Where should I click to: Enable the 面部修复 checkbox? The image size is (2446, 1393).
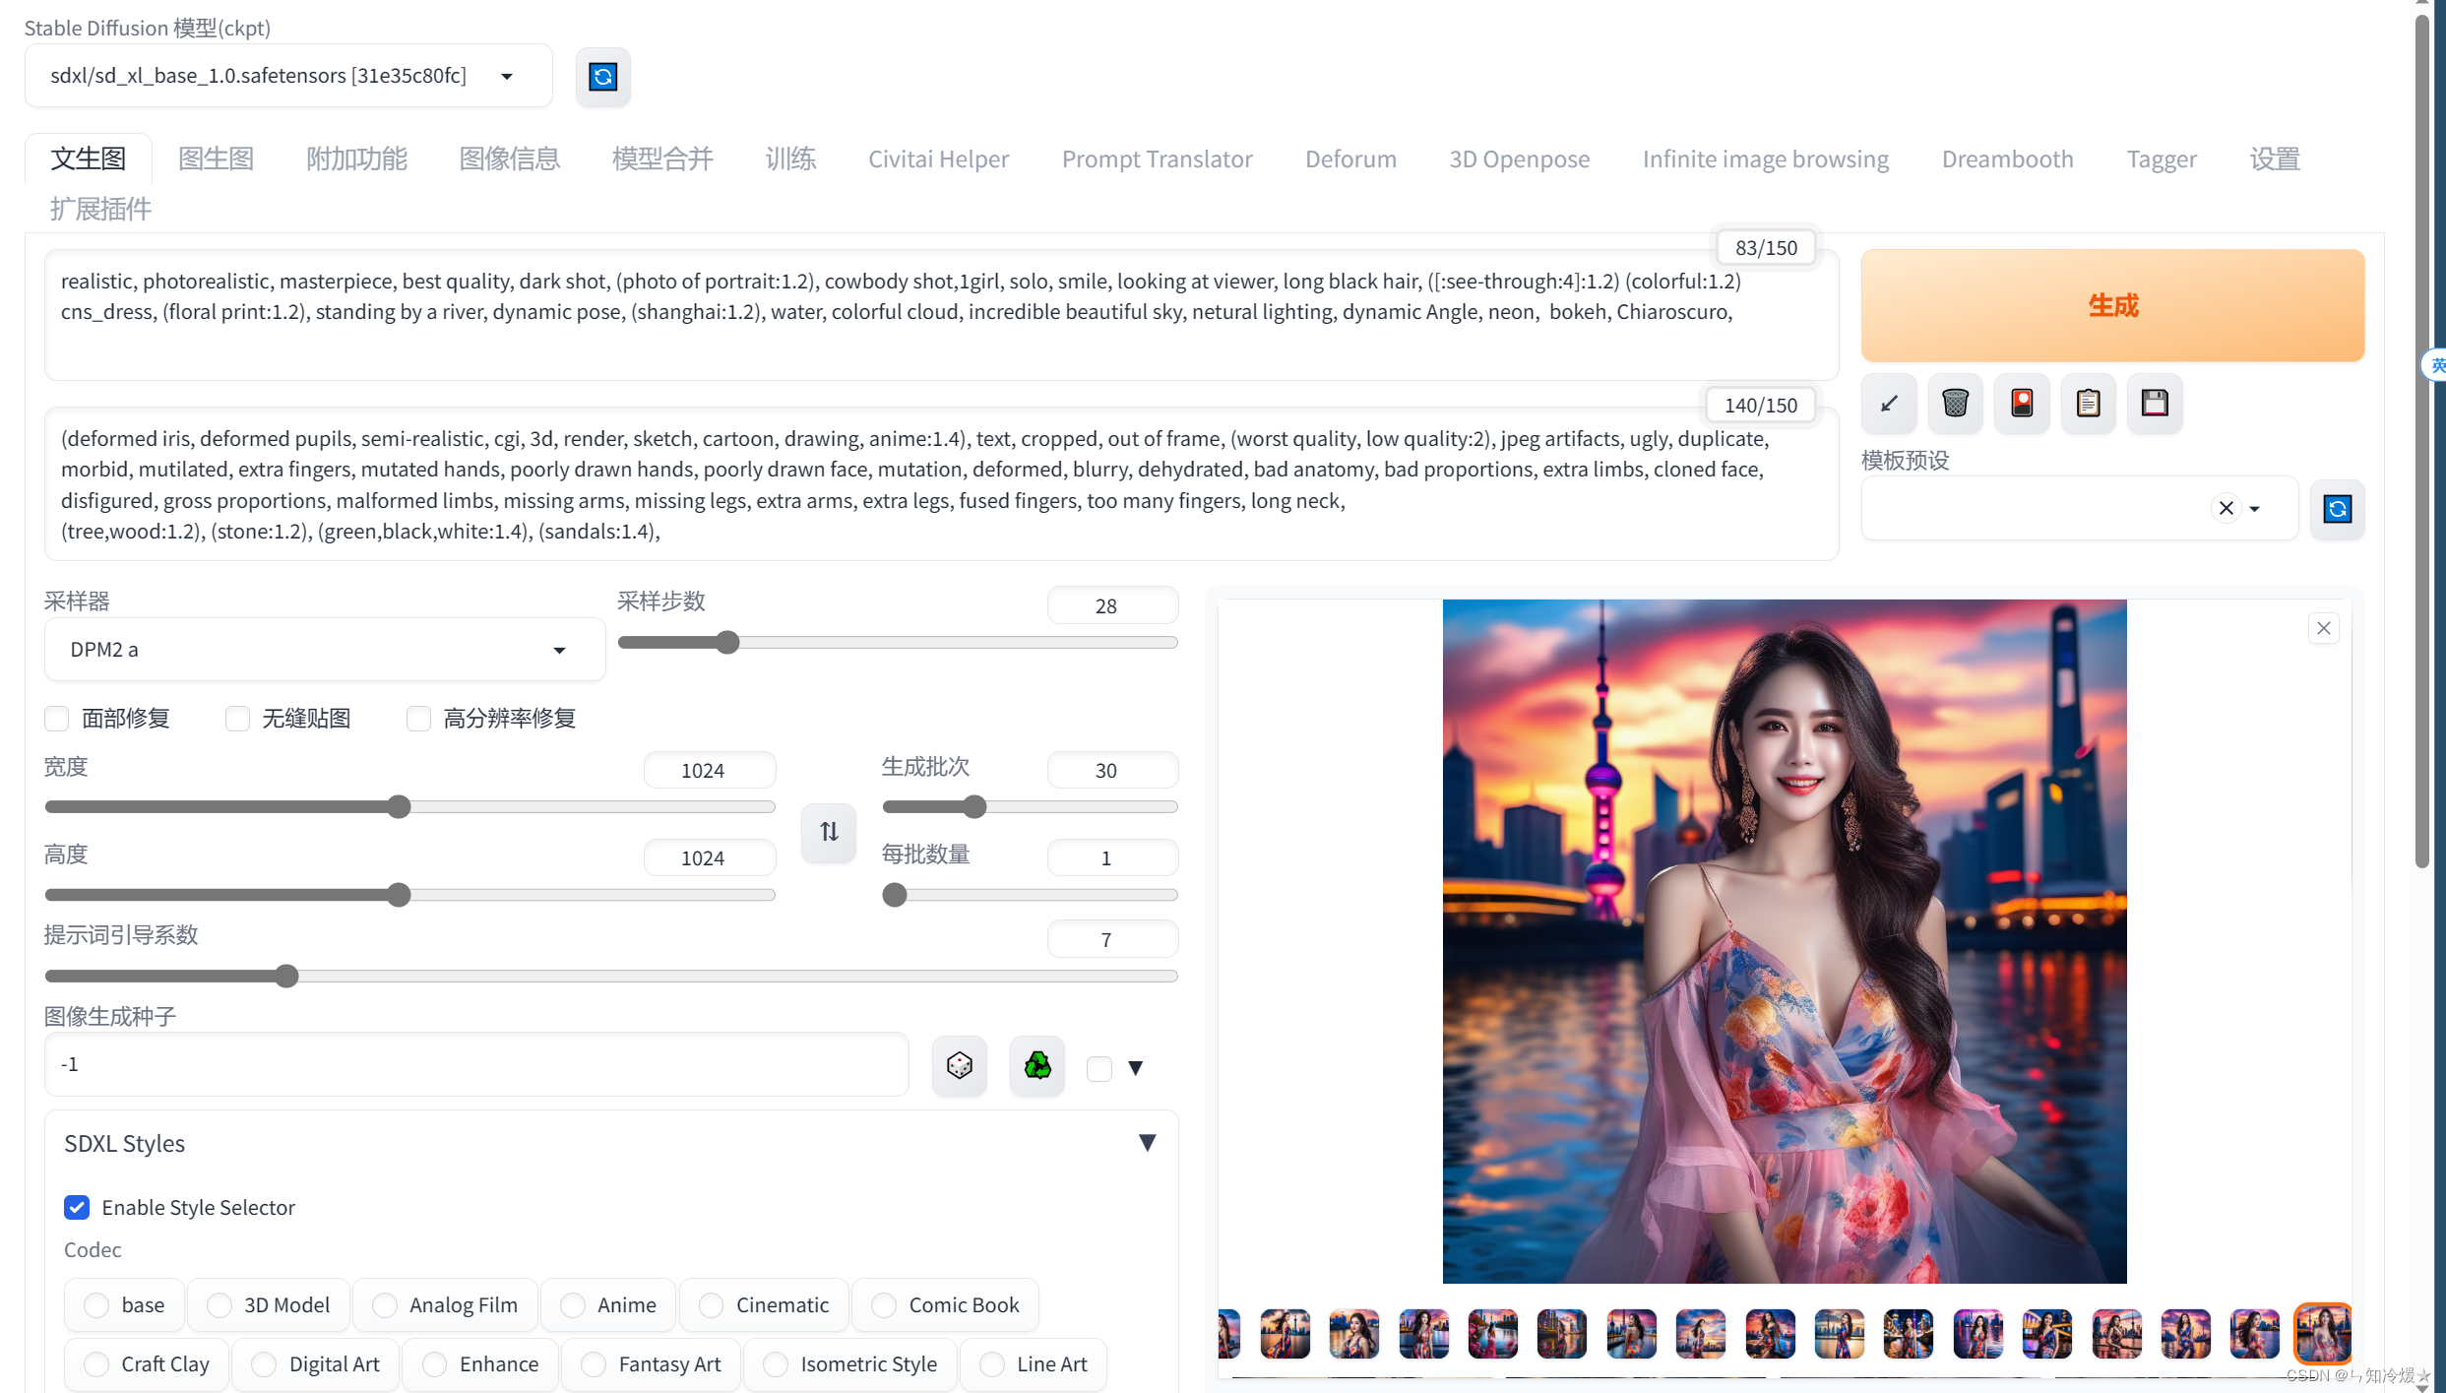57,719
